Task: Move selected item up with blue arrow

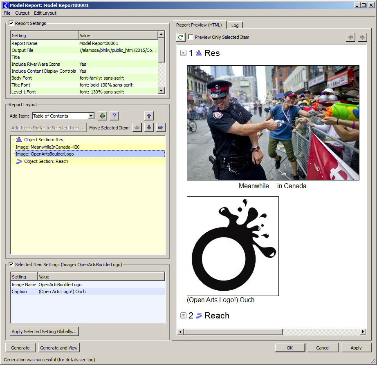Action: click(149, 116)
